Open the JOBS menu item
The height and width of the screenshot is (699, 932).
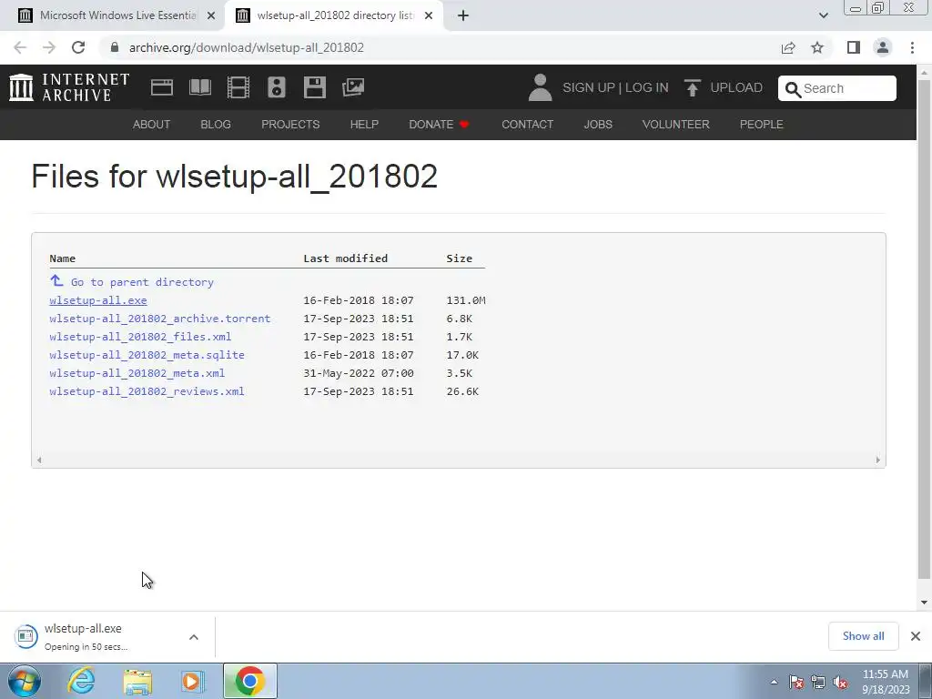(x=598, y=124)
